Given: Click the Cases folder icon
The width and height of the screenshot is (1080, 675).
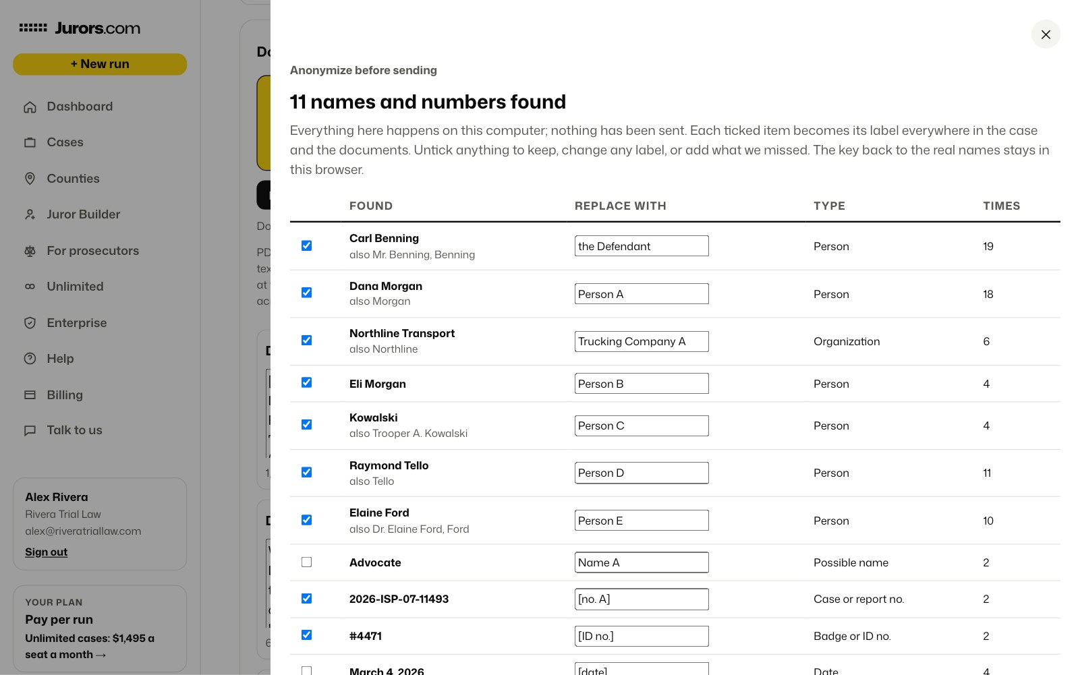Looking at the screenshot, I should (30, 142).
